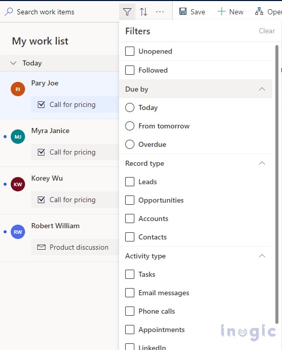Check the Unopened filter
This screenshot has width=282, height=350.
pyautogui.click(x=130, y=51)
